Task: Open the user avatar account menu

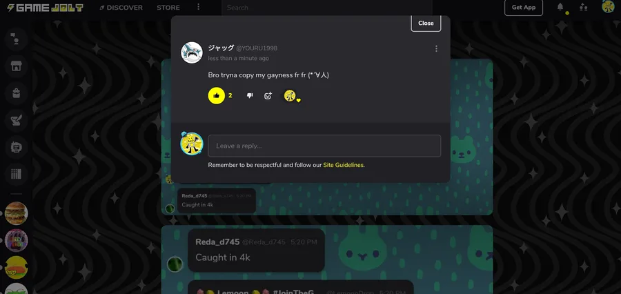Action: 608,7
